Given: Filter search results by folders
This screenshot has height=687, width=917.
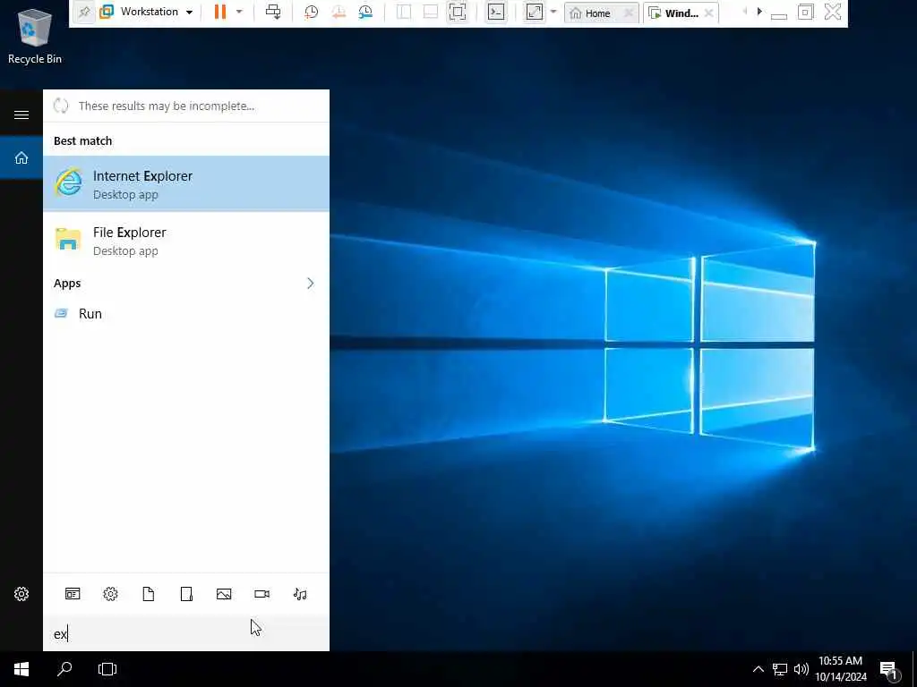Looking at the screenshot, I should [186, 594].
